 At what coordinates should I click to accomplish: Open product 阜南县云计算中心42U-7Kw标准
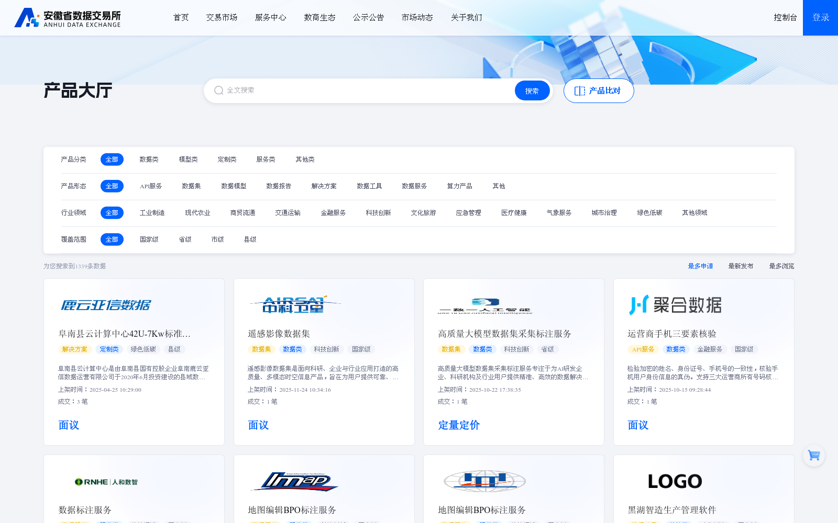(x=124, y=334)
